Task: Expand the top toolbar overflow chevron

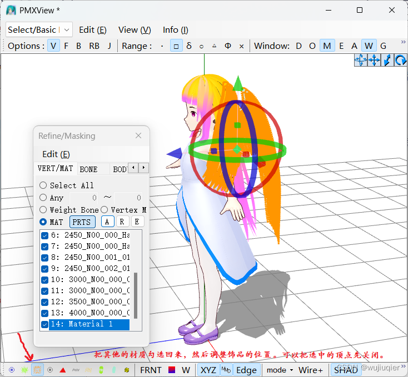Action: 404,42
